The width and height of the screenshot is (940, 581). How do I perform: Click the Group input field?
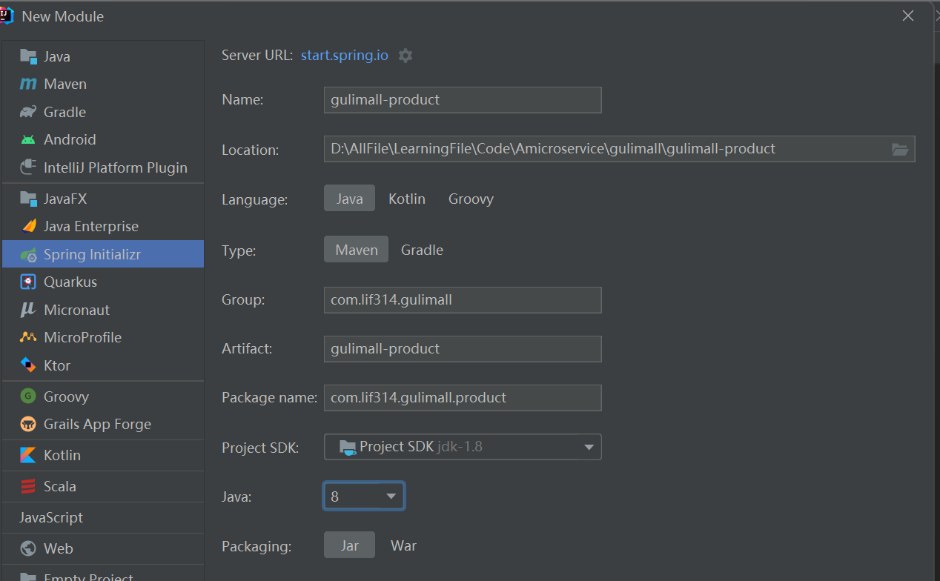coord(462,299)
